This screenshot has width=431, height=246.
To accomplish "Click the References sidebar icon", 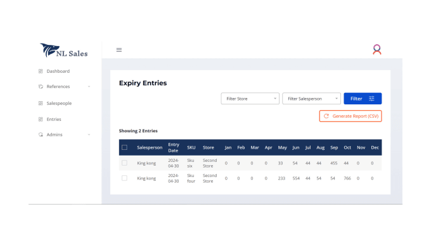I will tap(41, 87).
